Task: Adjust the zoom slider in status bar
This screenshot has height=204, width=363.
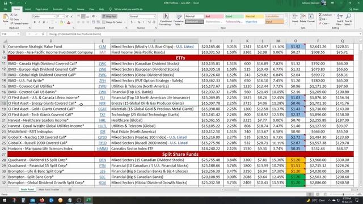Action: (343, 194)
